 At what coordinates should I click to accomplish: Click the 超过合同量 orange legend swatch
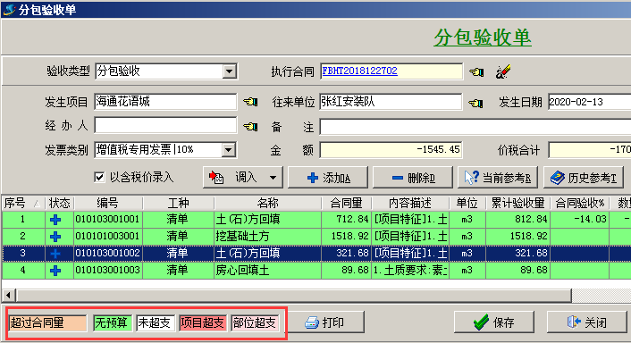(x=48, y=322)
